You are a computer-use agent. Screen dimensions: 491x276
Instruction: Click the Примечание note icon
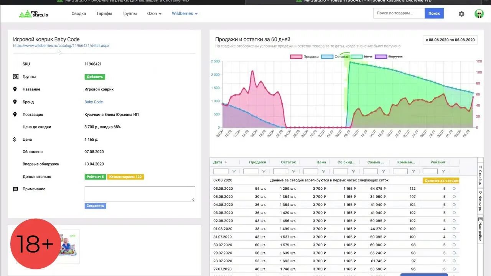(16, 189)
